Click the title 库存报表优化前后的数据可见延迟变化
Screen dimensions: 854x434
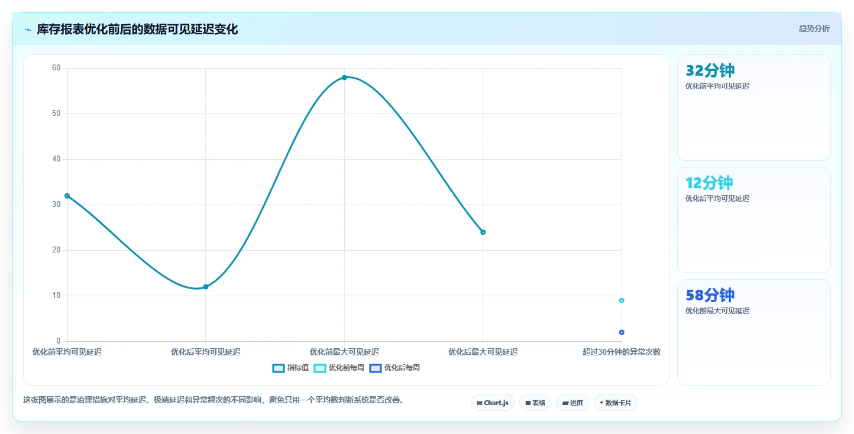point(137,30)
